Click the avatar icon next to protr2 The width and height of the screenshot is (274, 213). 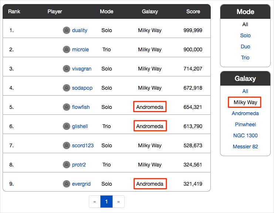67,165
